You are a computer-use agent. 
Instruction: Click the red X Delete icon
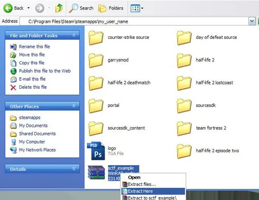click(13, 87)
